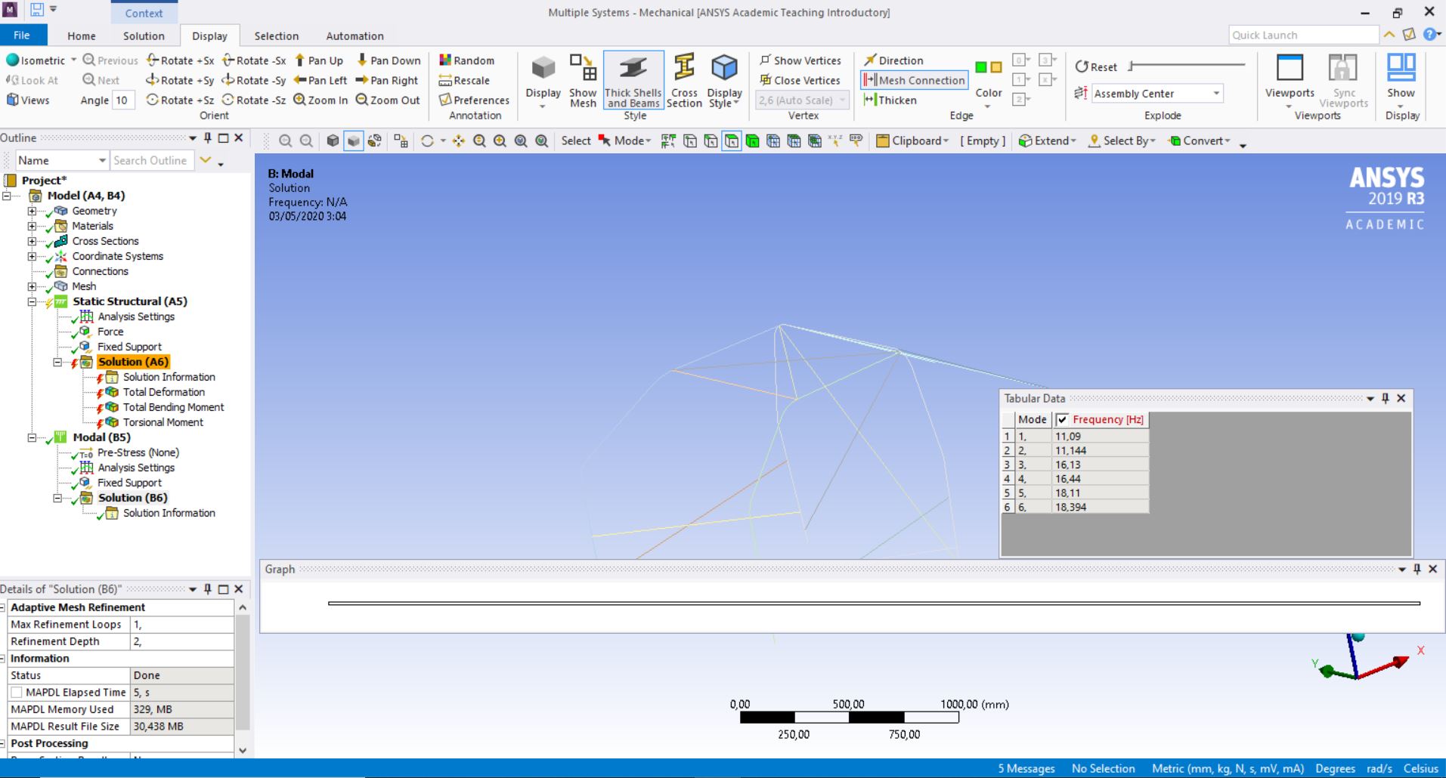Image resolution: width=1446 pixels, height=778 pixels.
Task: Expand the Geometry tree node
Action: pyautogui.click(x=32, y=211)
